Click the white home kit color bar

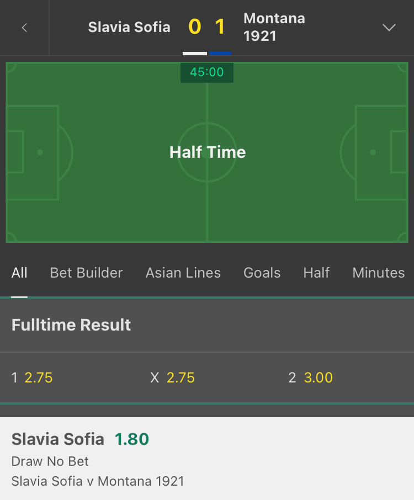coord(195,53)
